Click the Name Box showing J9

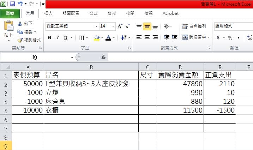[x=35, y=58]
